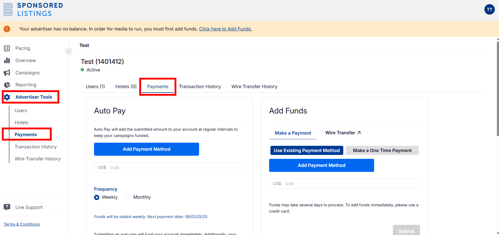Click the Live Support question icon
The height and width of the screenshot is (235, 499).
pos(7,207)
